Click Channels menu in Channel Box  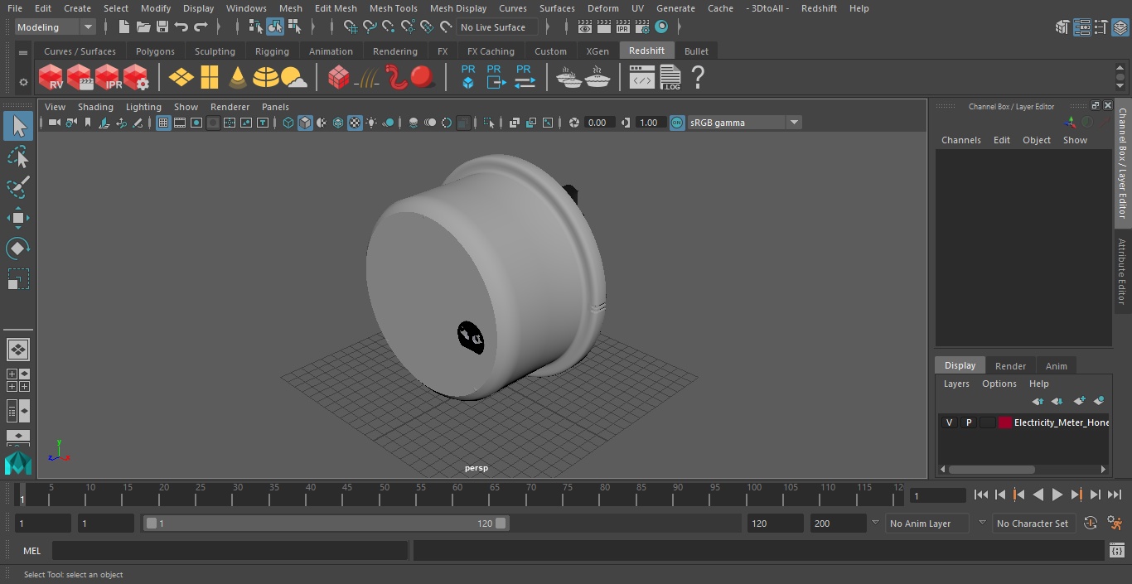pyautogui.click(x=960, y=140)
